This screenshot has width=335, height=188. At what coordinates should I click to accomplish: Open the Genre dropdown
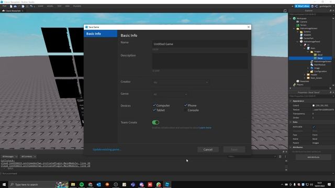tap(170, 94)
